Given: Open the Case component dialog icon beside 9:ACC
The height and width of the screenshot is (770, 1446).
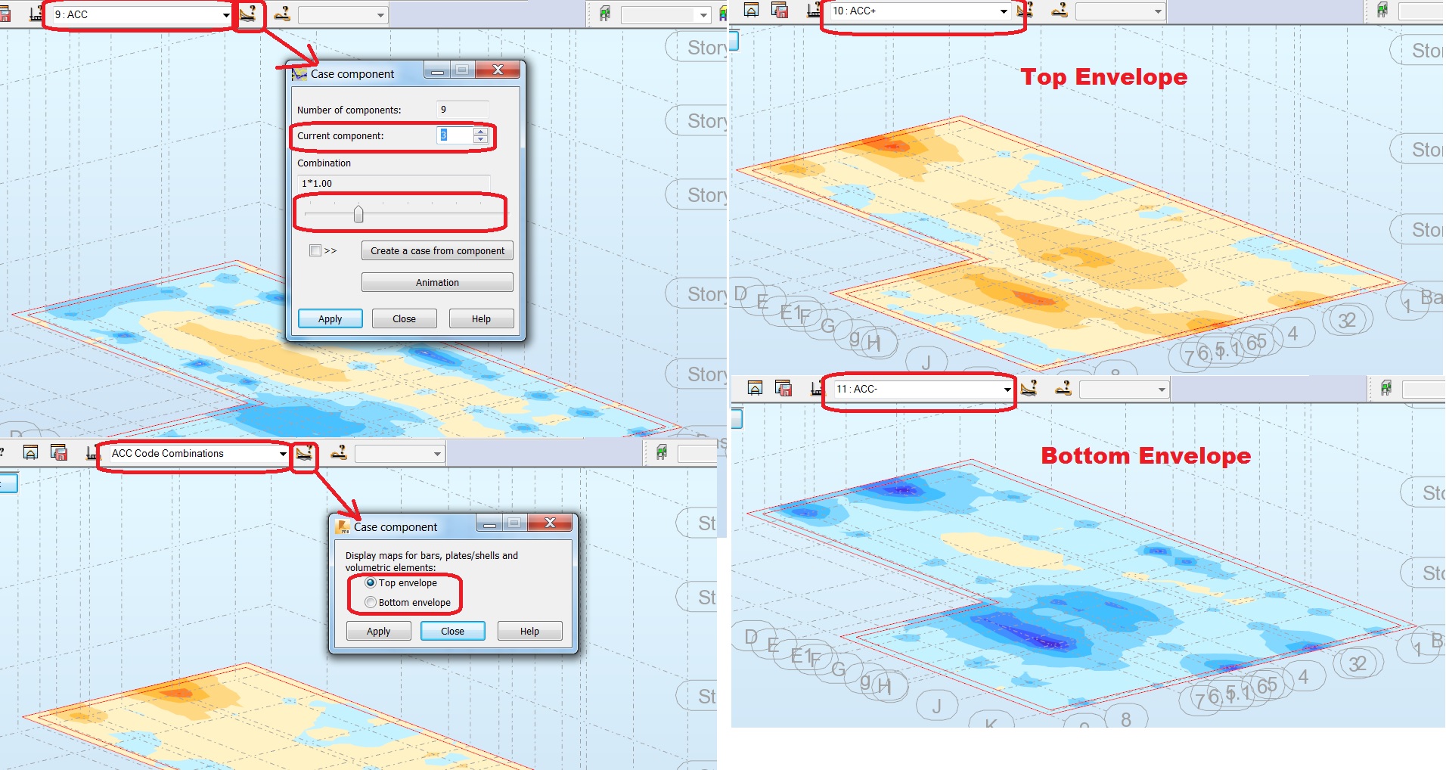Looking at the screenshot, I should click(x=250, y=14).
